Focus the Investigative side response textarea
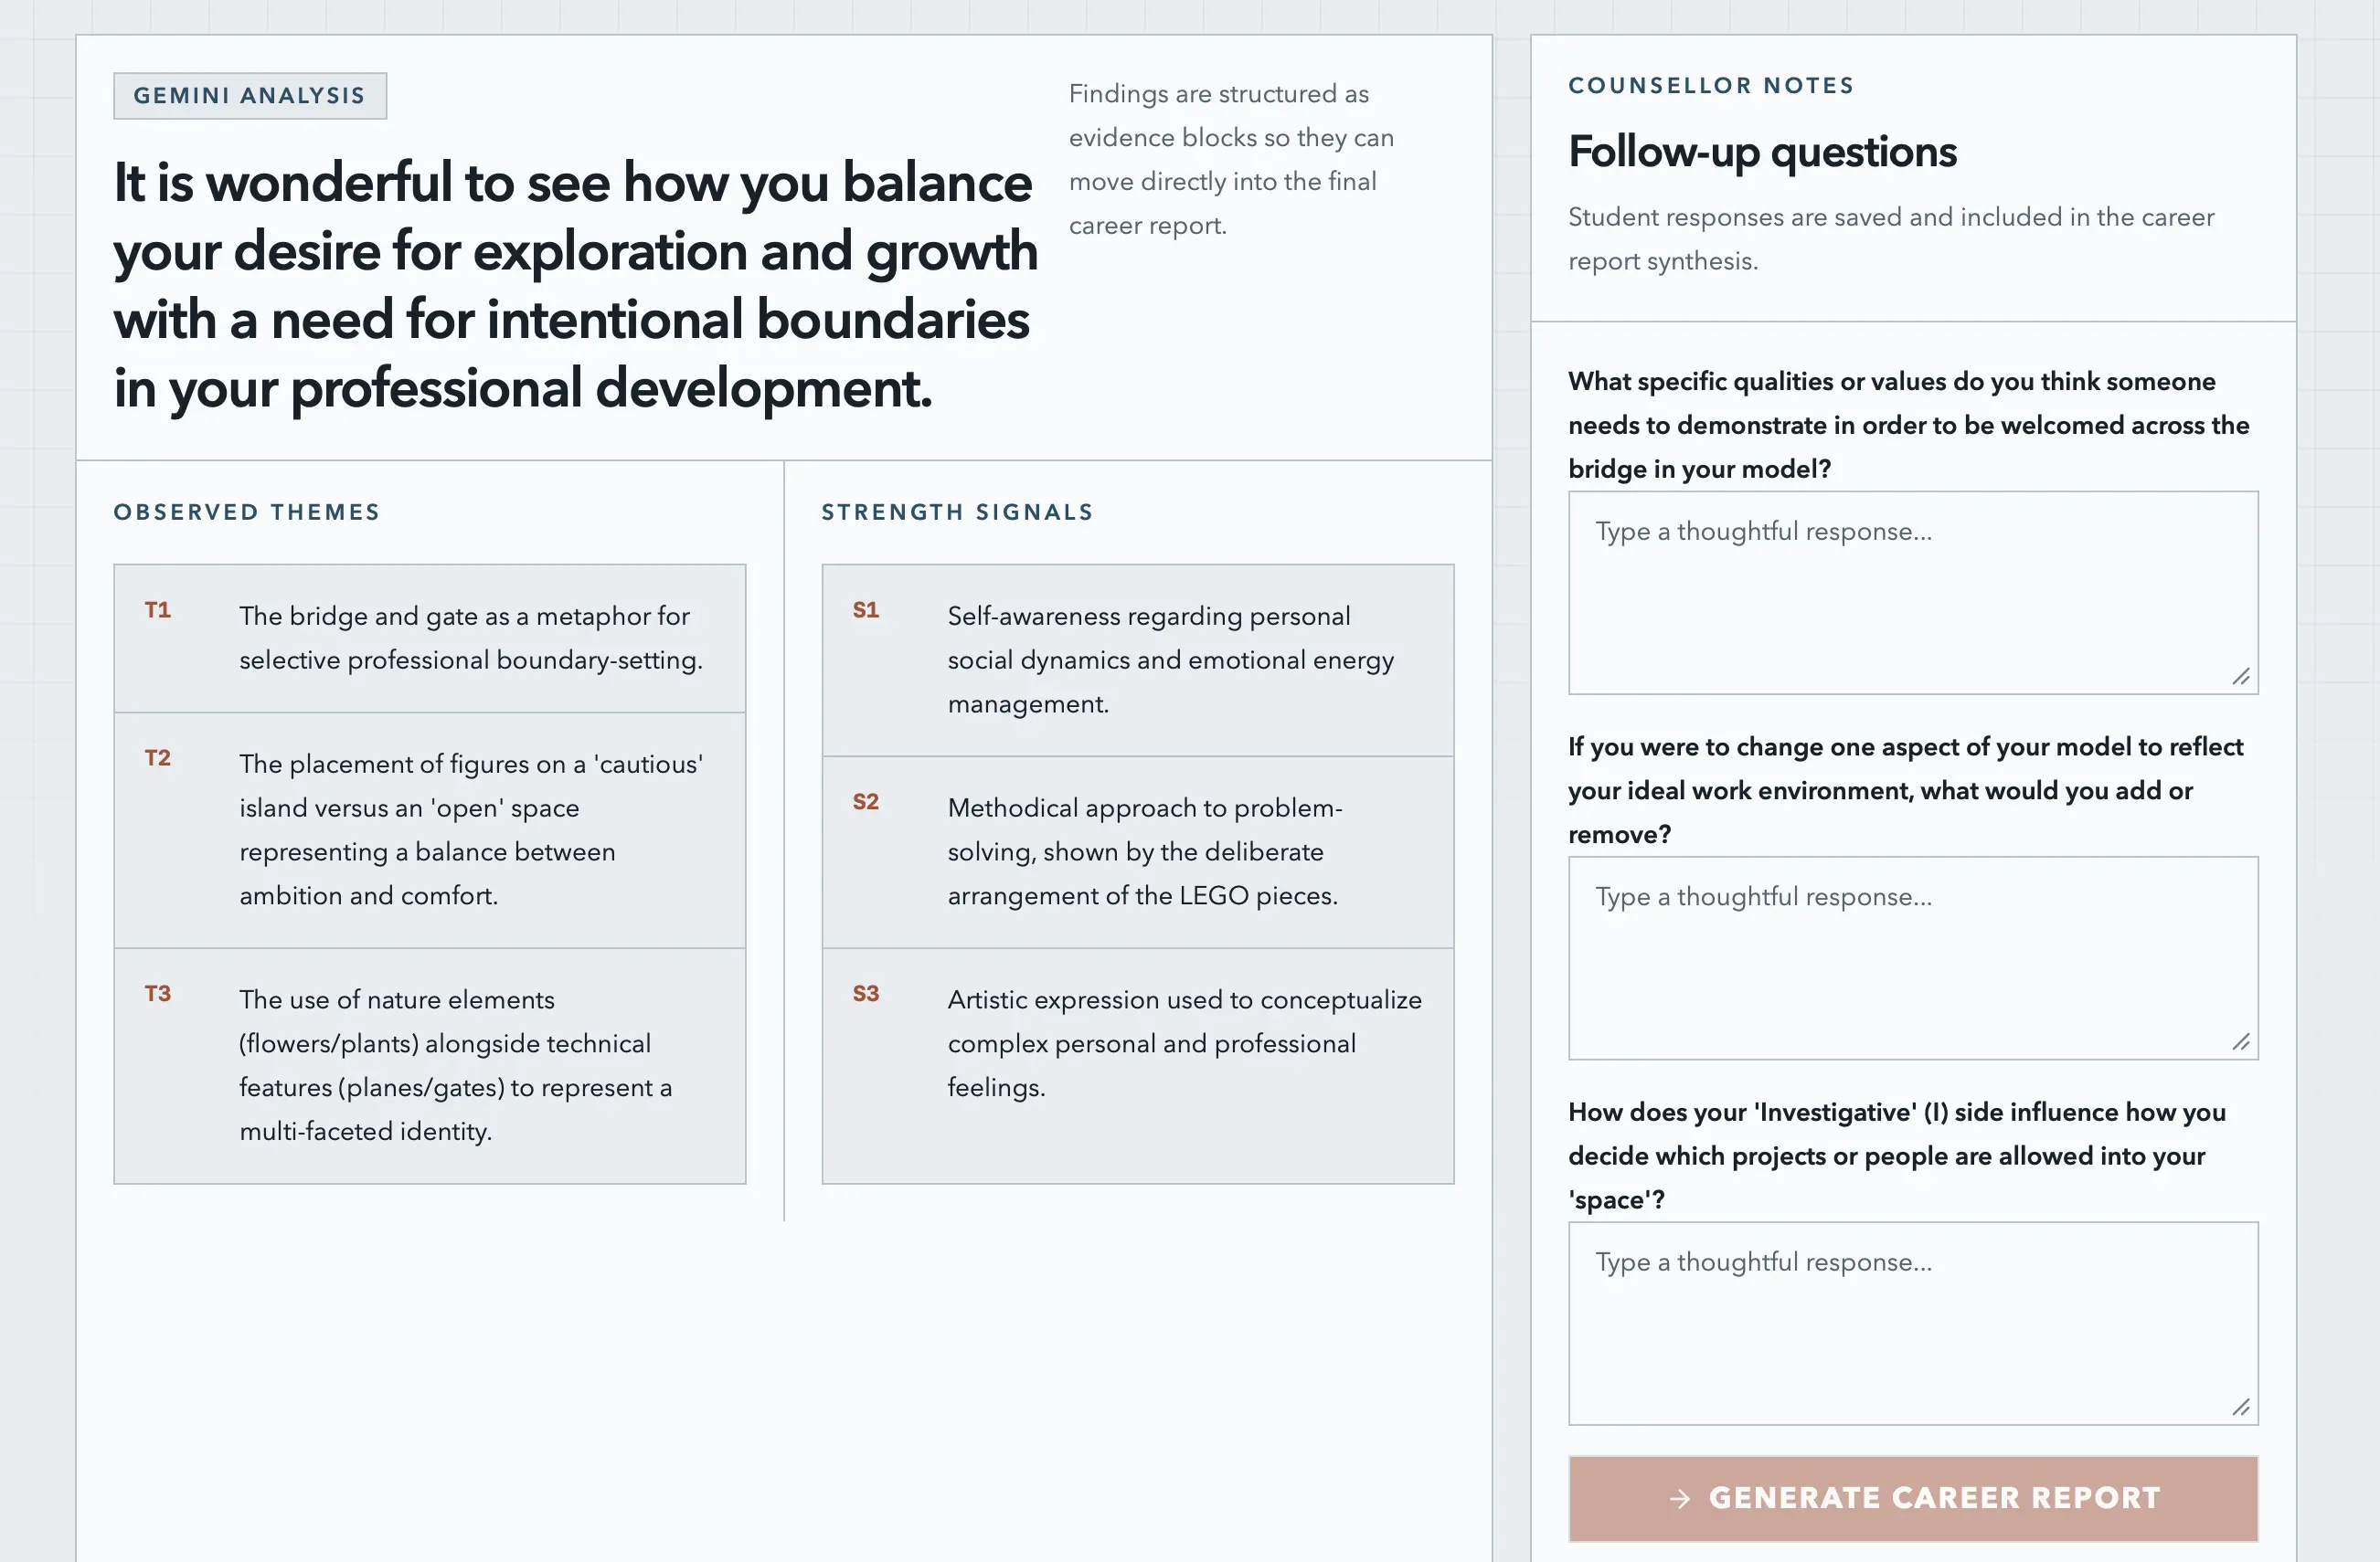 [x=1912, y=1324]
